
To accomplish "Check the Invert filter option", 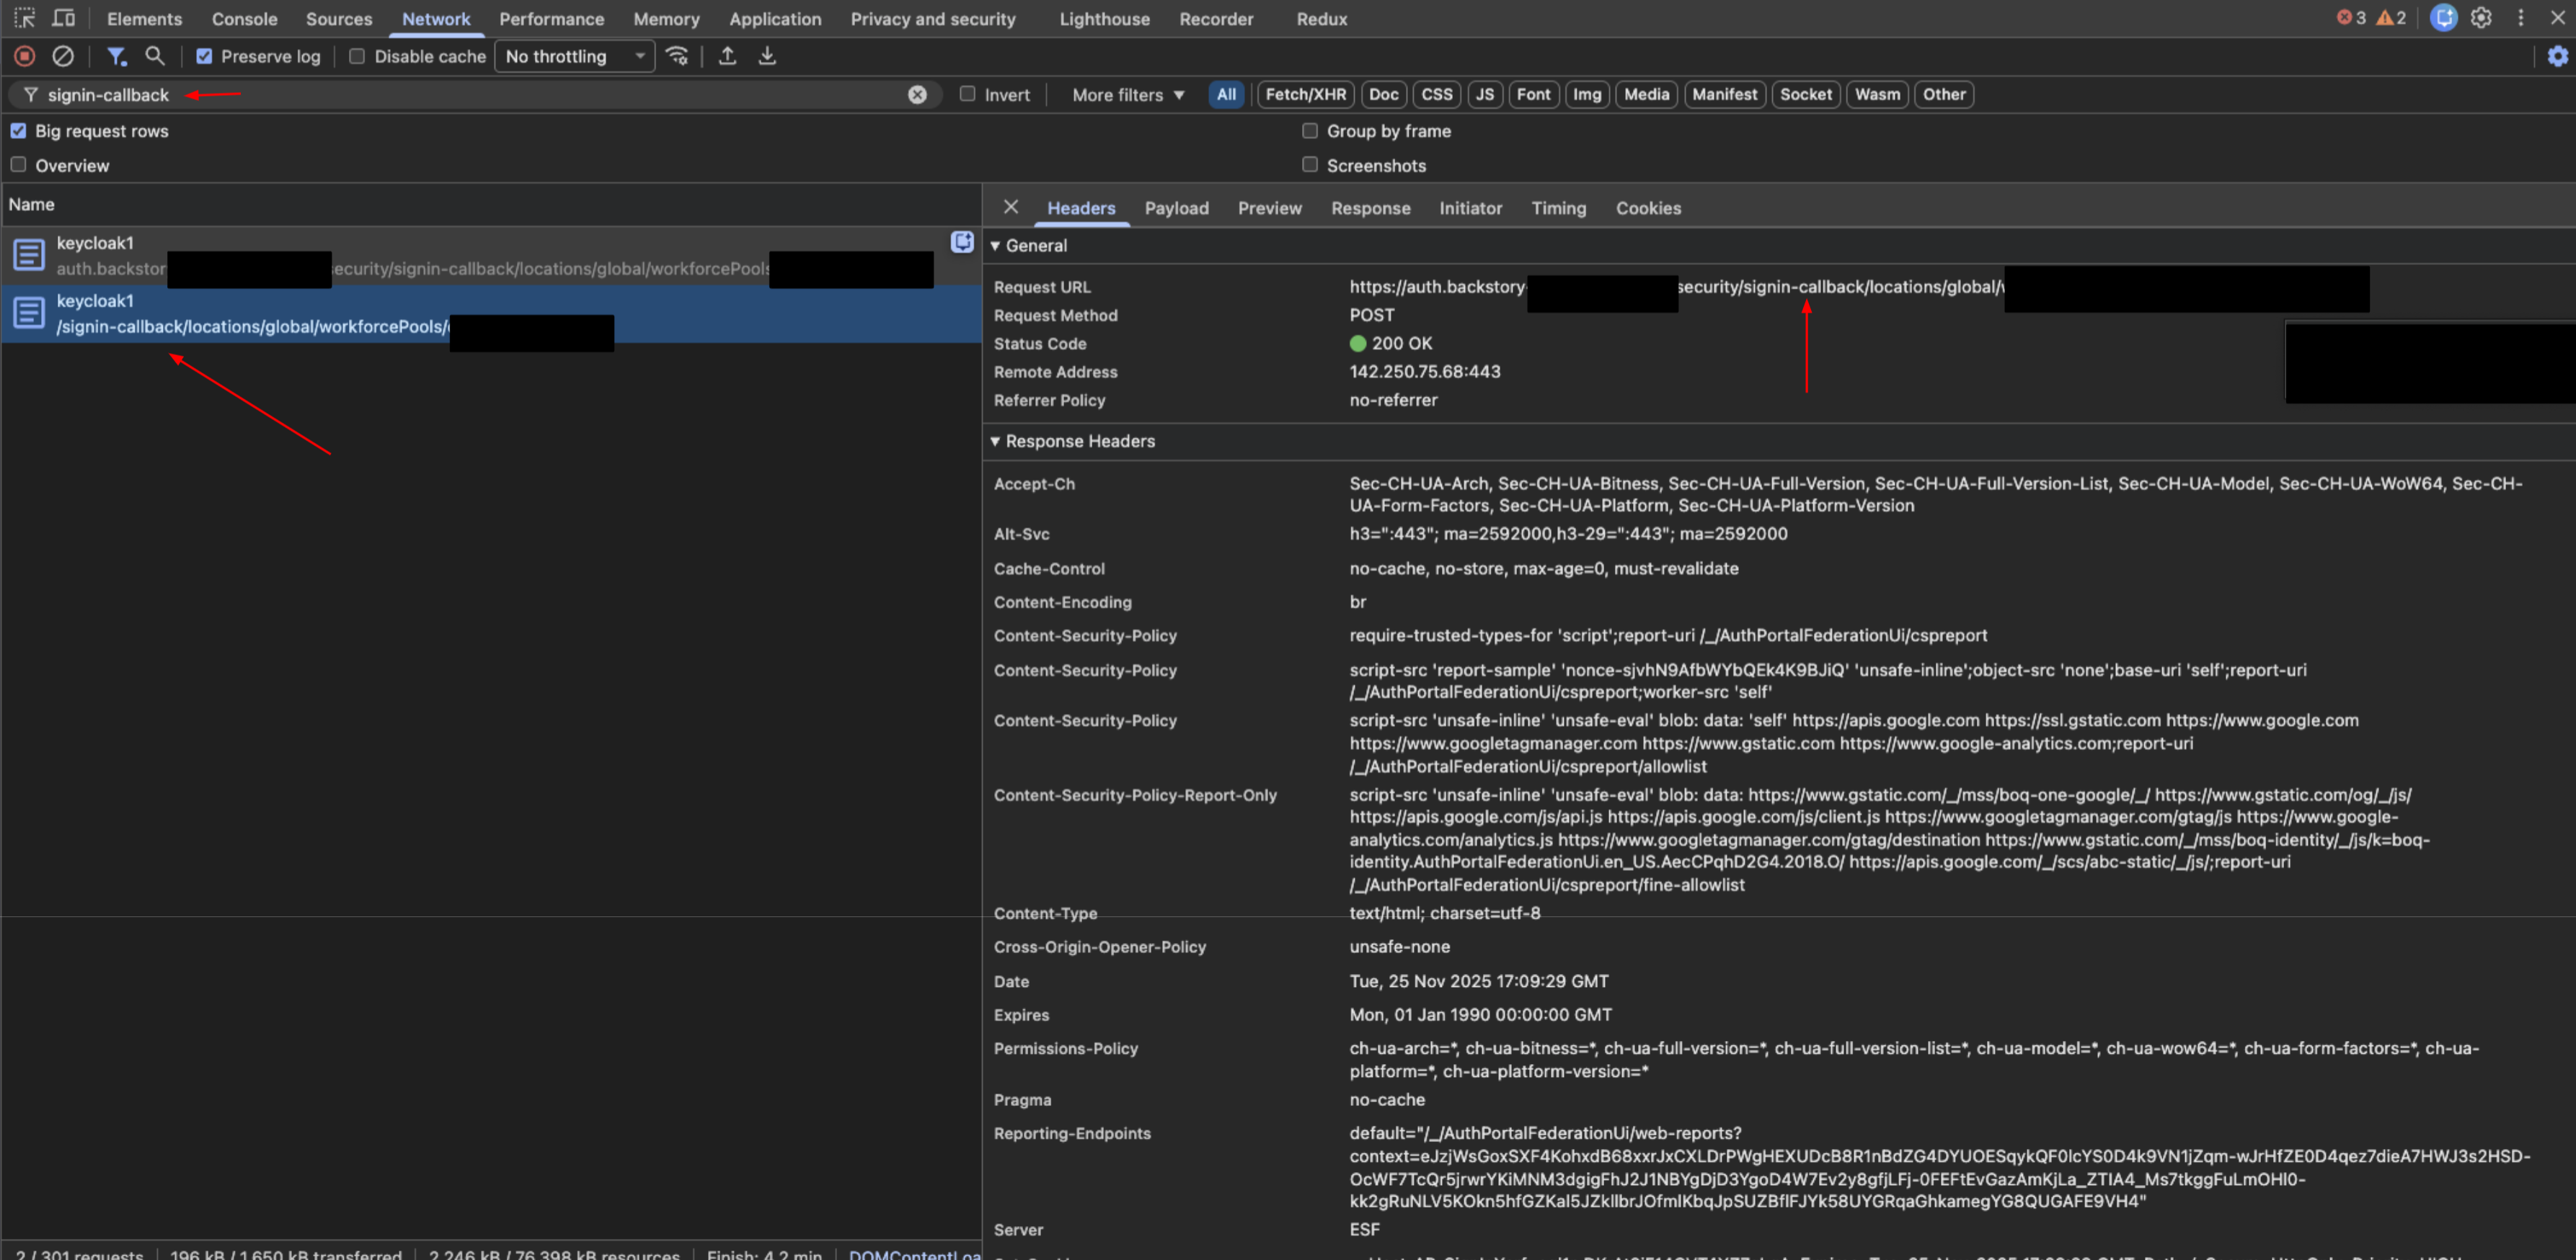I will click(967, 94).
